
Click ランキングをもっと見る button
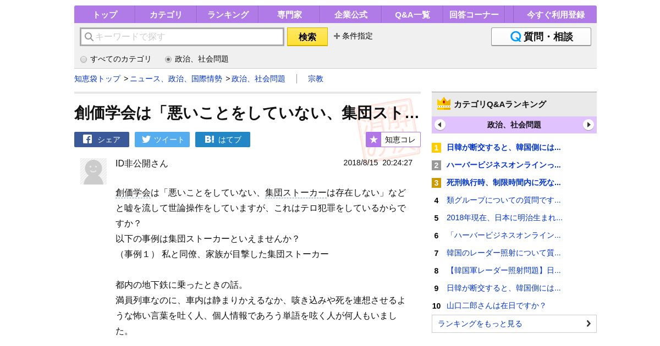(x=514, y=324)
